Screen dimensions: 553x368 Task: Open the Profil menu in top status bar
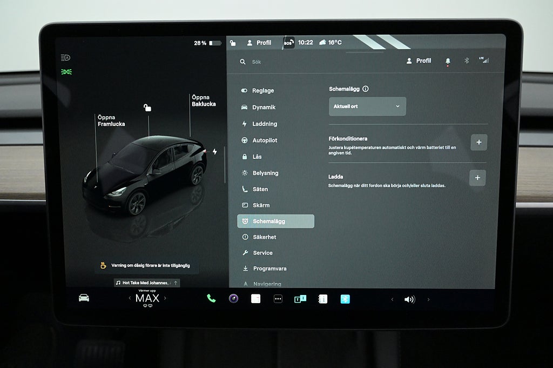coord(259,43)
